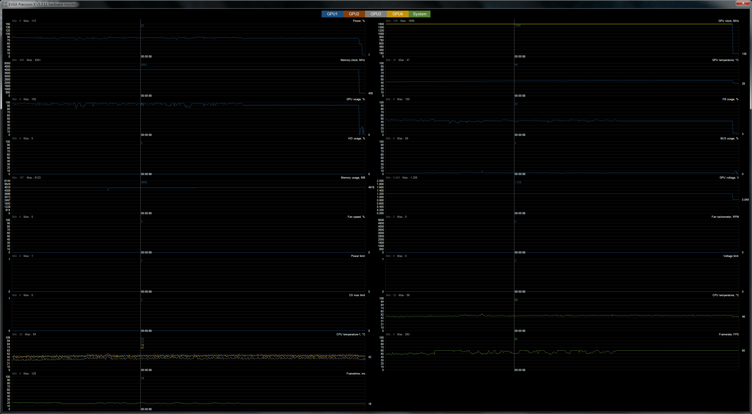The height and width of the screenshot is (414, 752).
Task: Switch to the GPU2 tab
Action: coord(354,14)
